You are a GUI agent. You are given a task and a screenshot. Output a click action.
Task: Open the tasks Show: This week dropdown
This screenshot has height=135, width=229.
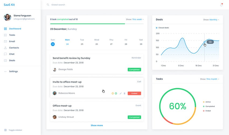coord(135,19)
